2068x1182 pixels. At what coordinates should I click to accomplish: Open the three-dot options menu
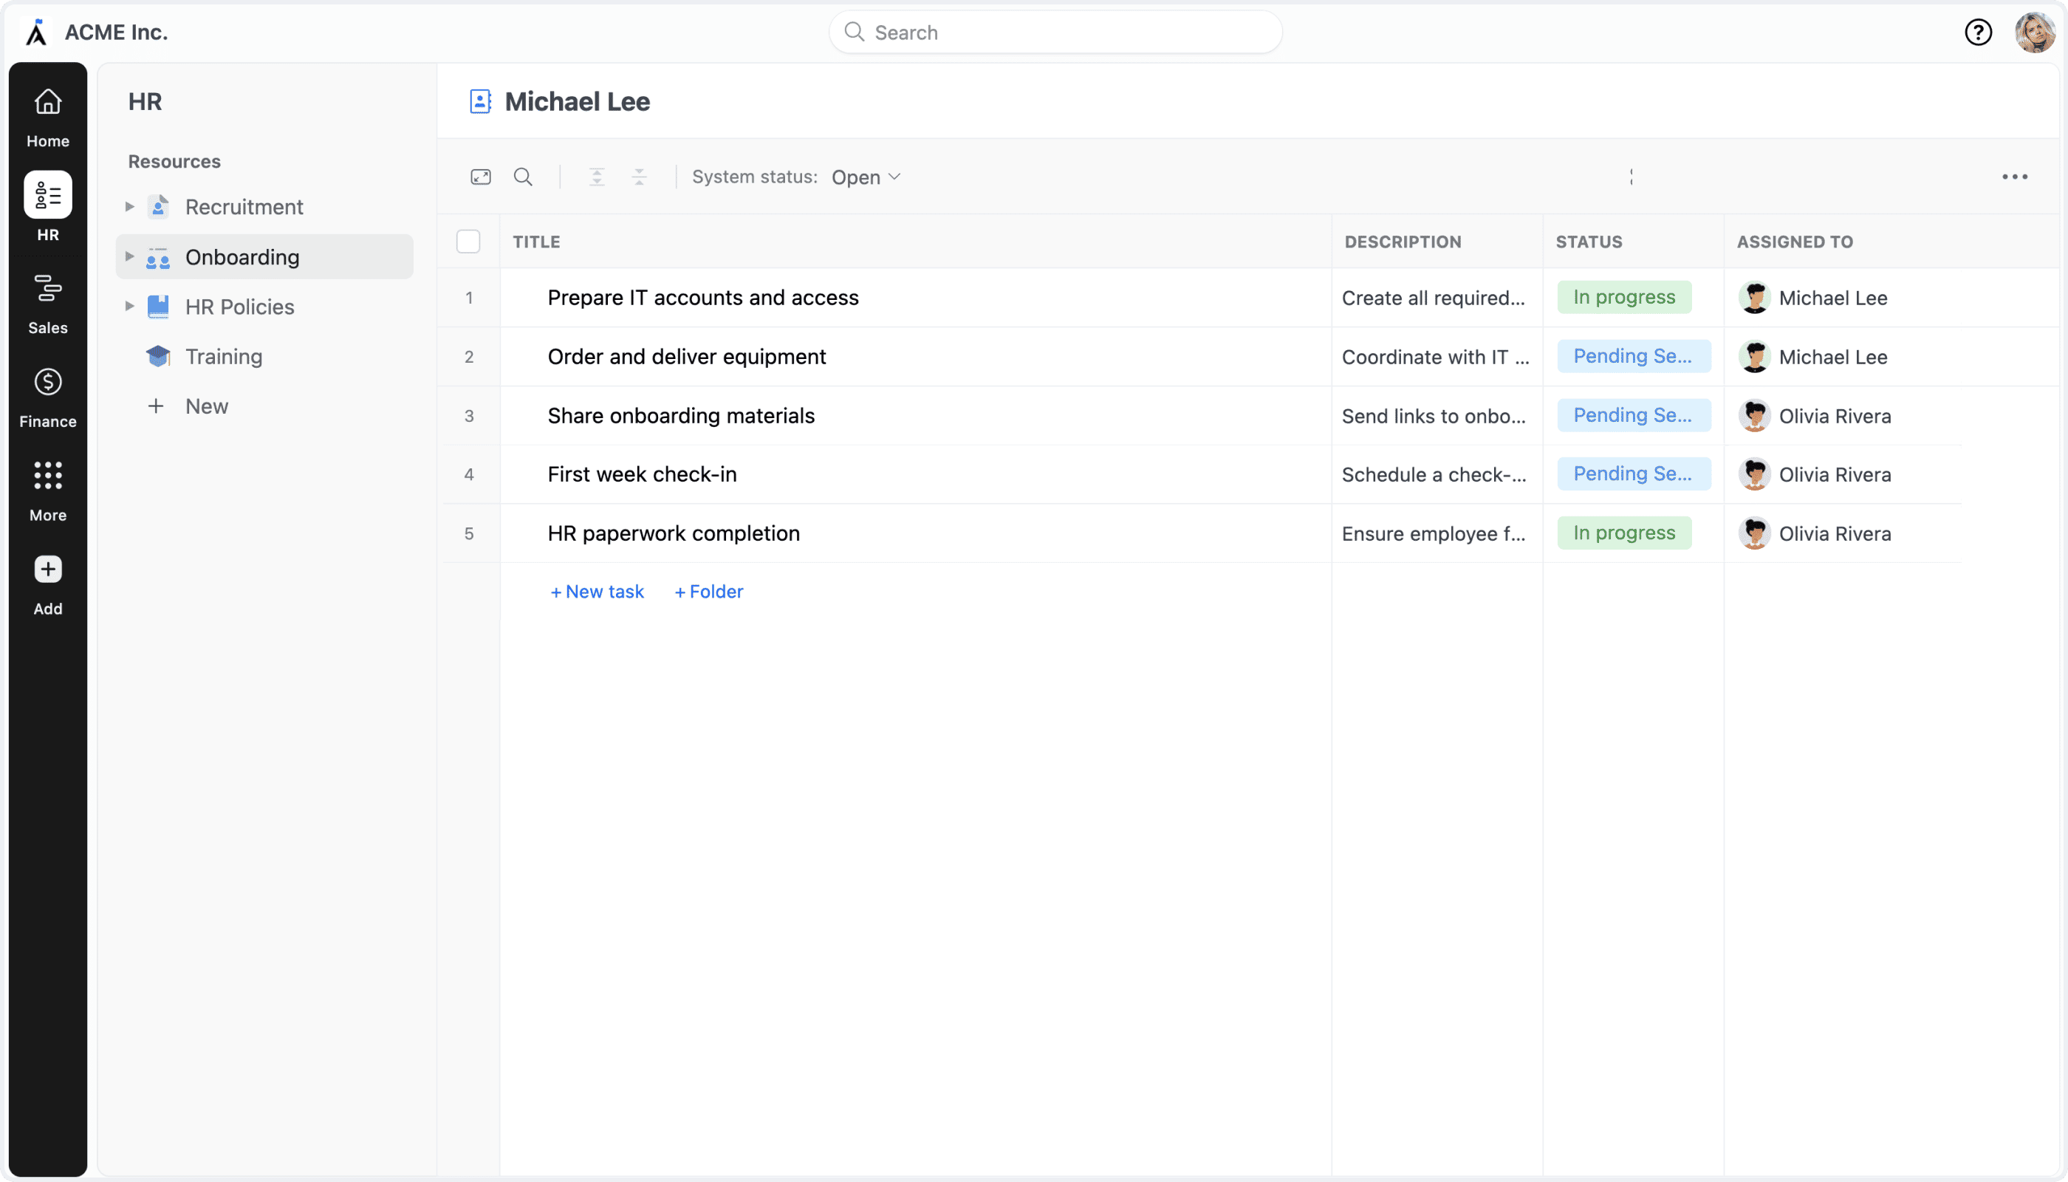2014,177
